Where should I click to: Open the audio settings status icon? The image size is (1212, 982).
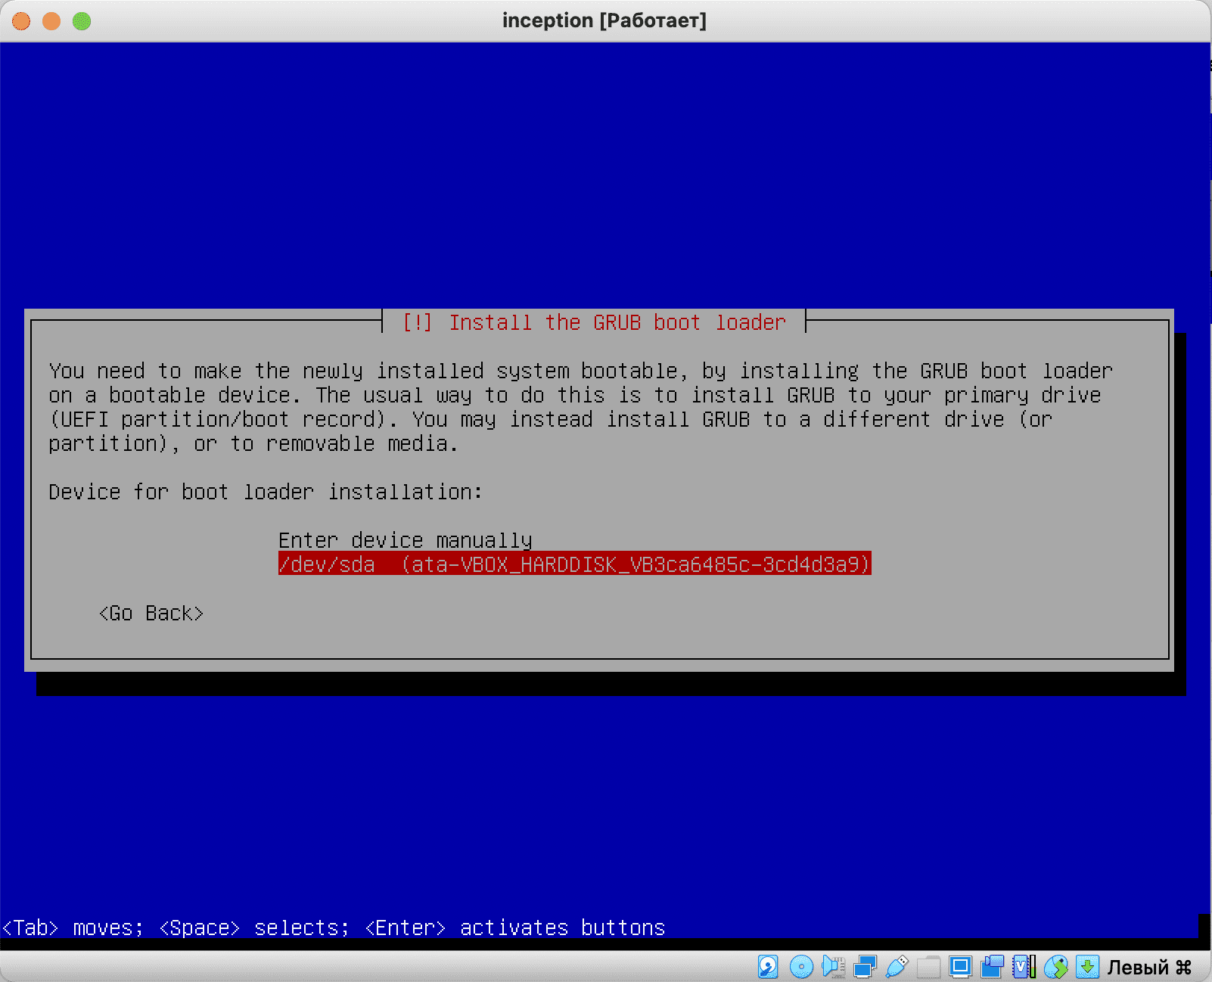(x=833, y=966)
